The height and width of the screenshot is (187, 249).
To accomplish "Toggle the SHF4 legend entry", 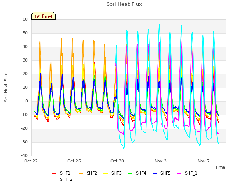I will point(137,173).
